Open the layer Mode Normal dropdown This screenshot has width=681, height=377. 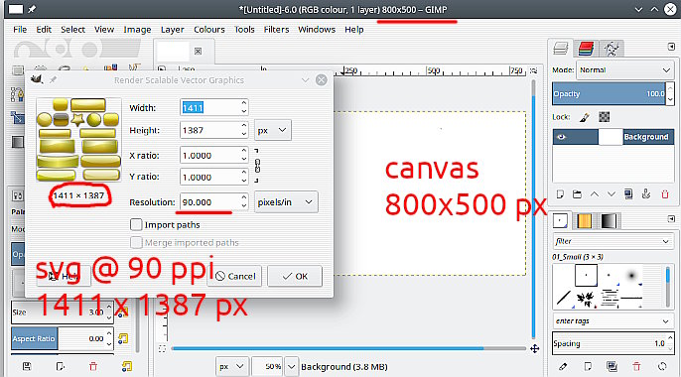625,69
